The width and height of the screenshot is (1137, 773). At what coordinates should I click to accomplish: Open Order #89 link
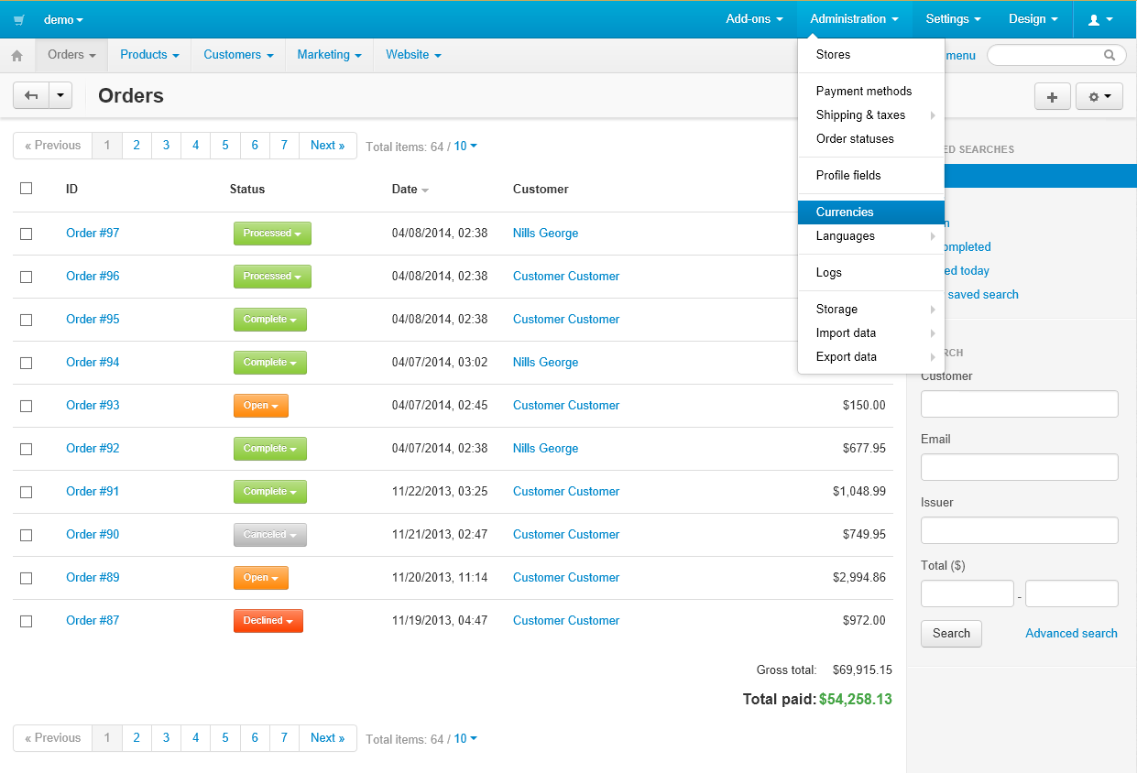93,578
